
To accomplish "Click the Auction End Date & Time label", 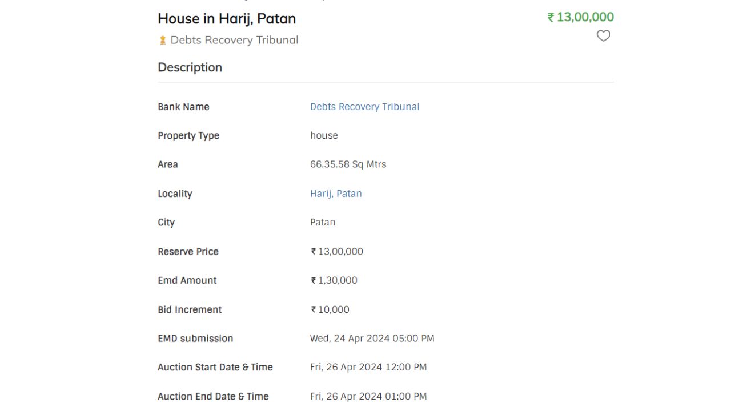I will (213, 396).
